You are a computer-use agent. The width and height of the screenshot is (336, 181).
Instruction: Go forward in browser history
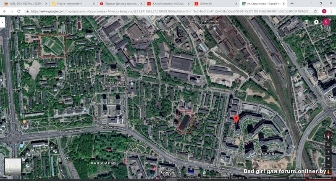click(12, 11)
